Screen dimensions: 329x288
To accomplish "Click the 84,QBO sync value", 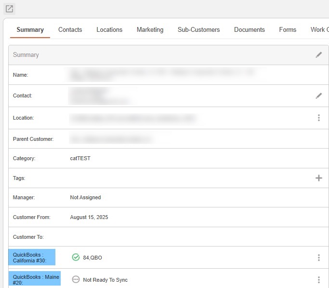I will point(92,258).
